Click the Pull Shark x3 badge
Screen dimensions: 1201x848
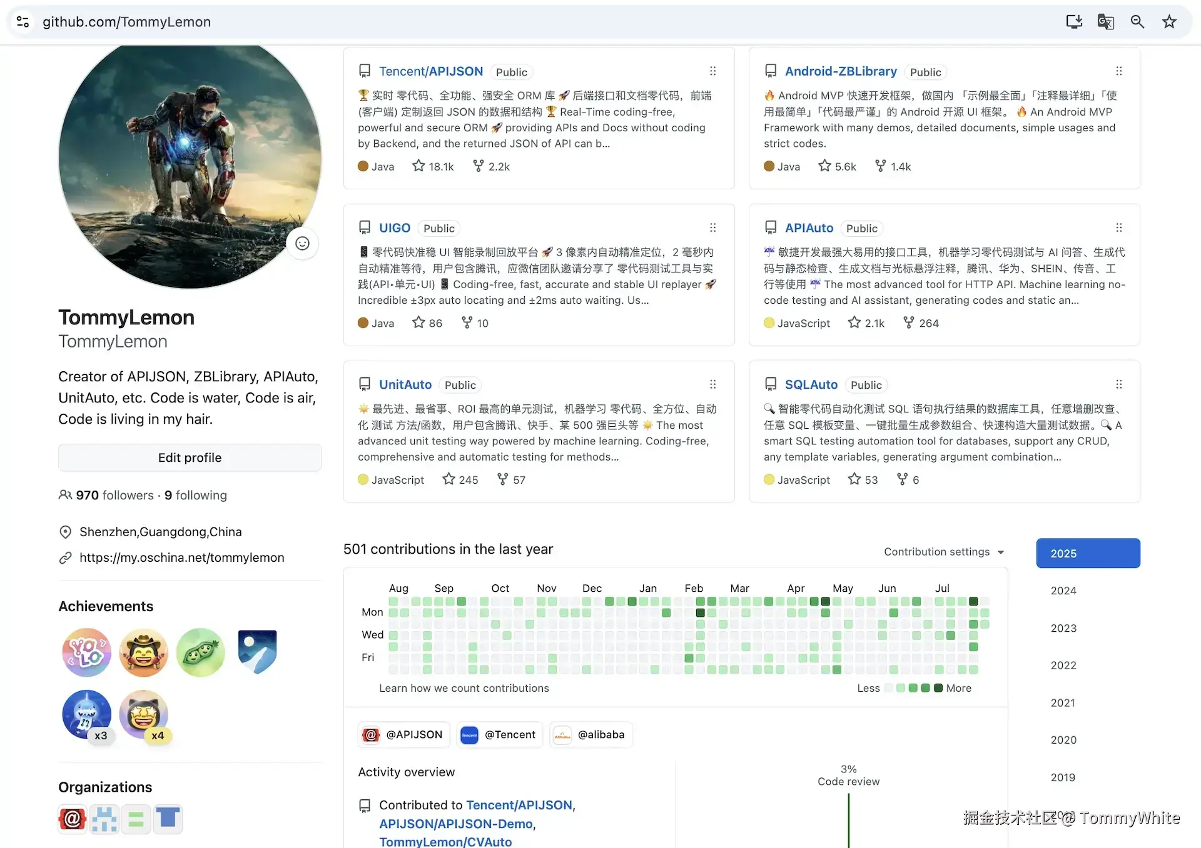click(86, 715)
